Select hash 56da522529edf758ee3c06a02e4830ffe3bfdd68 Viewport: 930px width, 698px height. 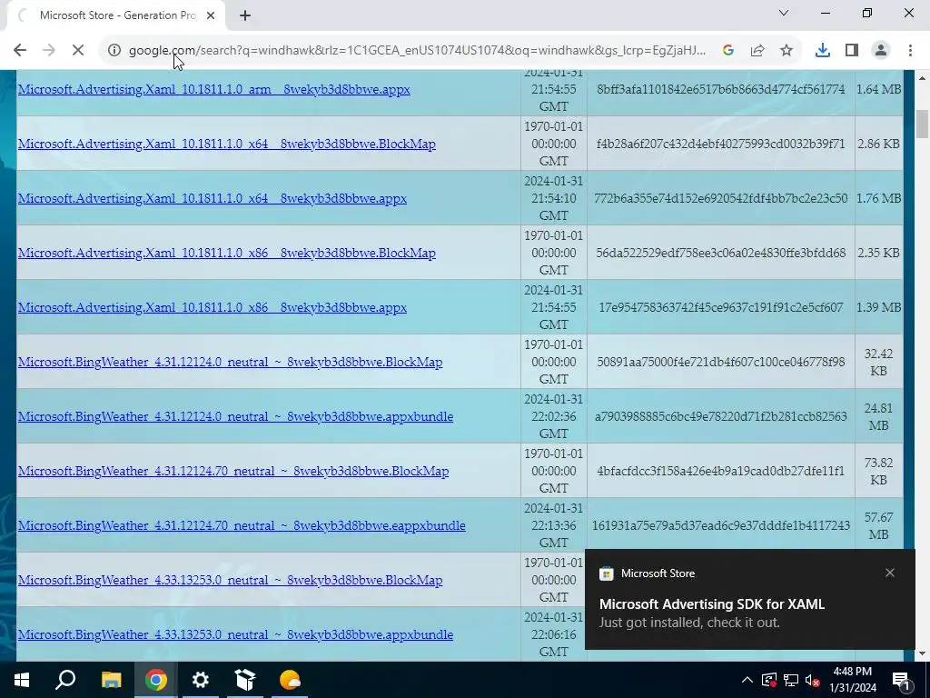coord(720,253)
